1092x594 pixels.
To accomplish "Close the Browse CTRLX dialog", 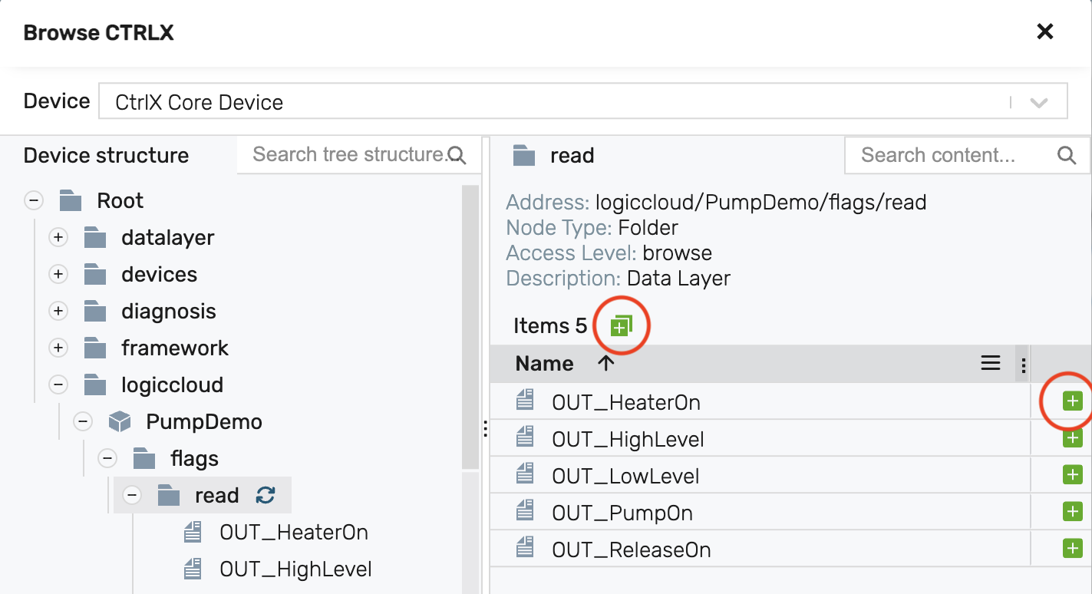I will pyautogui.click(x=1044, y=31).
